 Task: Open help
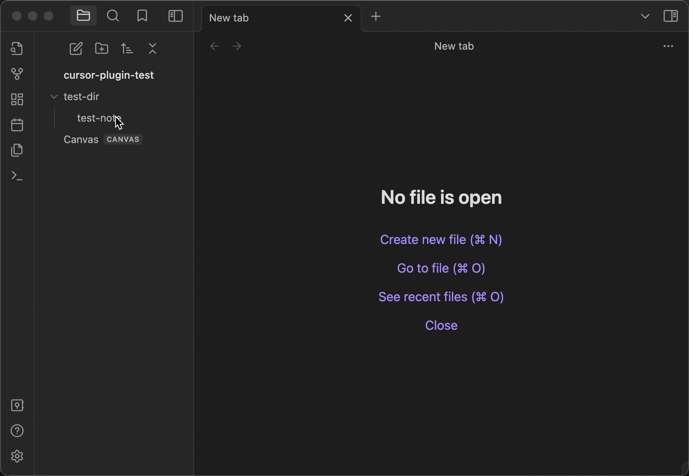[17, 431]
